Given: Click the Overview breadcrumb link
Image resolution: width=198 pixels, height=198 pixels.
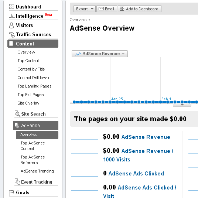Looking at the screenshot, I should [78, 20].
